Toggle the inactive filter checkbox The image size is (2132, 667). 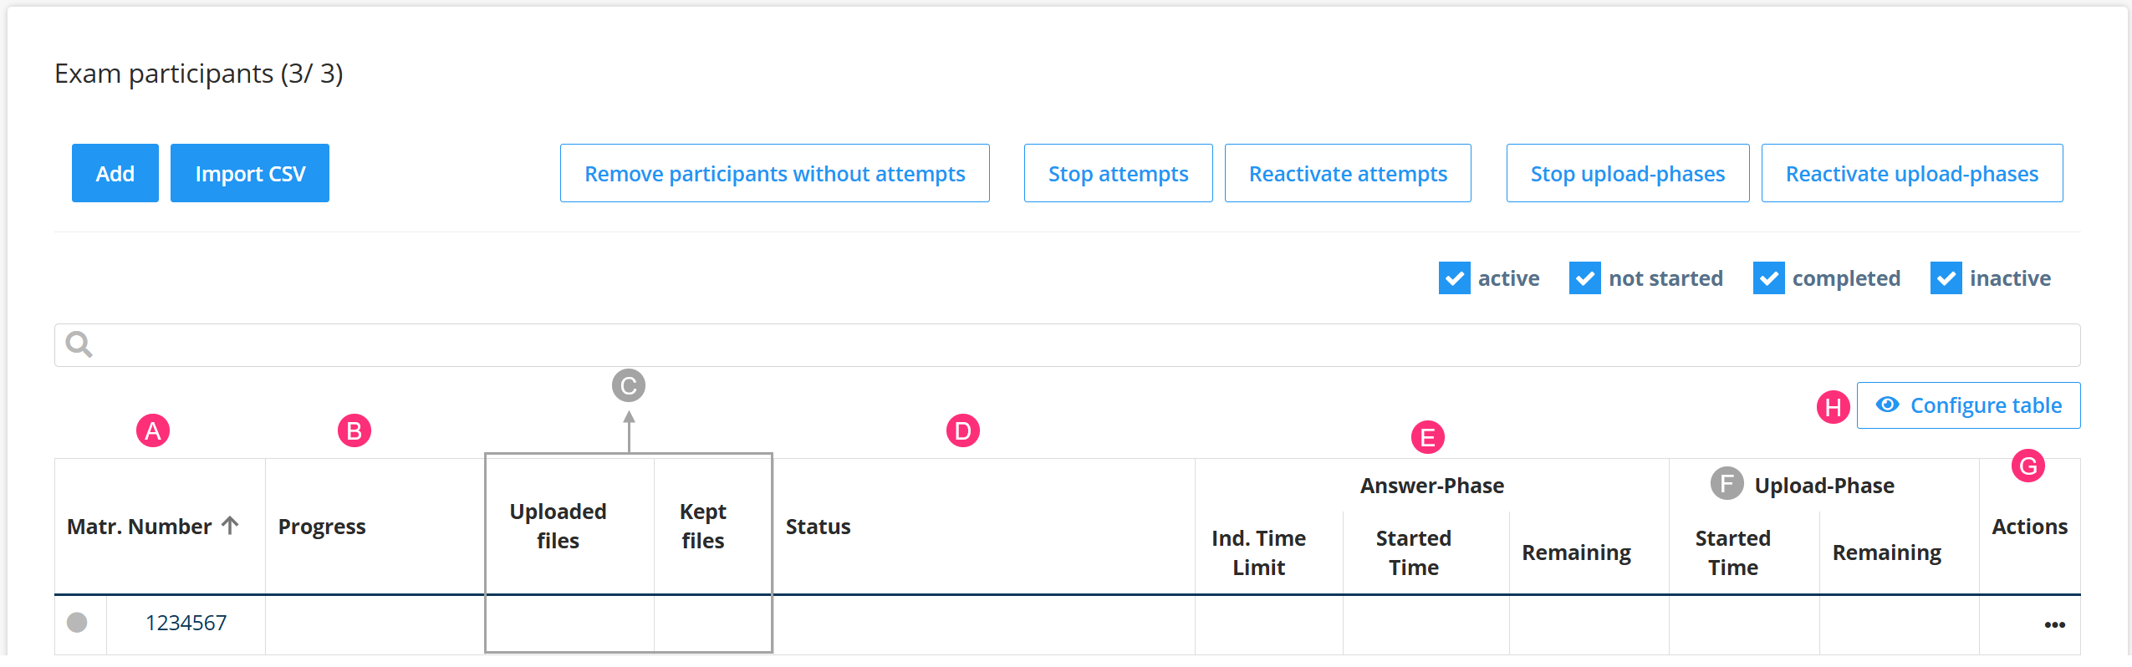[x=1946, y=278]
